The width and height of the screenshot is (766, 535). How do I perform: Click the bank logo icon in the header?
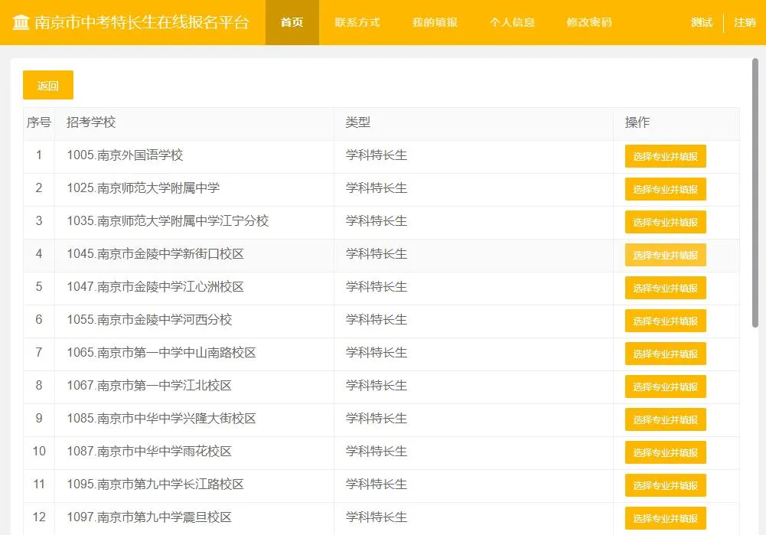21,22
